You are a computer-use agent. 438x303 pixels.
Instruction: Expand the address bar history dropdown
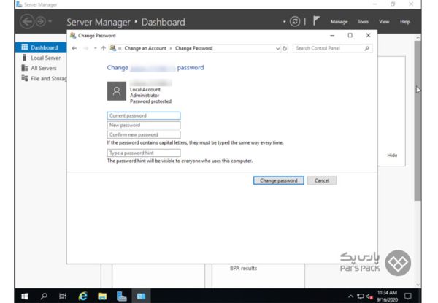pyautogui.click(x=277, y=48)
